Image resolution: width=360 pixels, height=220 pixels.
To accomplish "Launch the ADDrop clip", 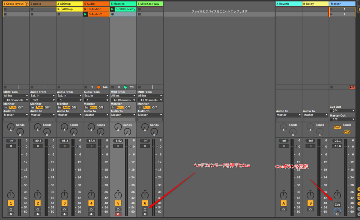I will click(x=59, y=9).
